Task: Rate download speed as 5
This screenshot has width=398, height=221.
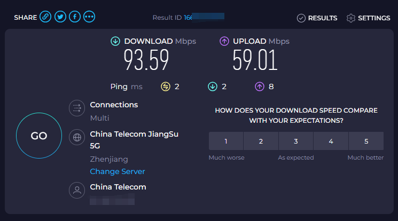Action: pyautogui.click(x=366, y=141)
